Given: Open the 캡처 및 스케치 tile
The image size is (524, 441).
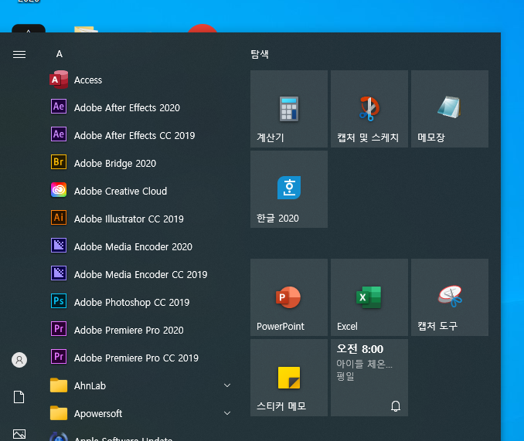Looking at the screenshot, I should [x=369, y=109].
